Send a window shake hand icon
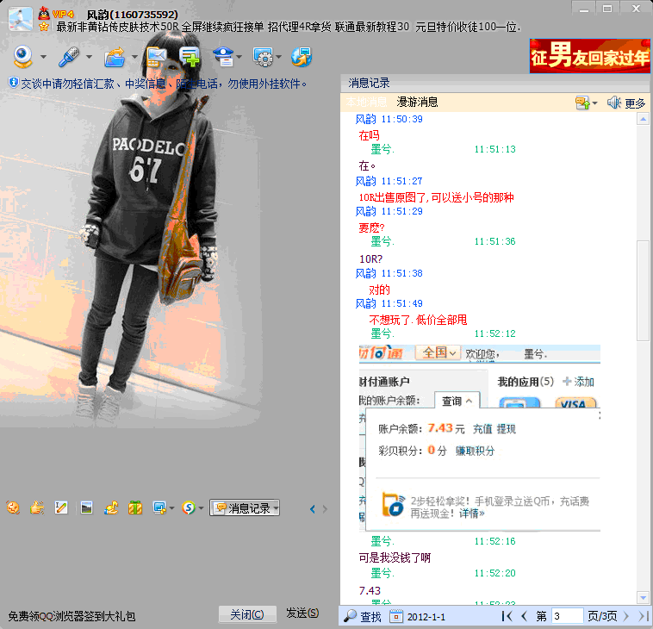 37,508
